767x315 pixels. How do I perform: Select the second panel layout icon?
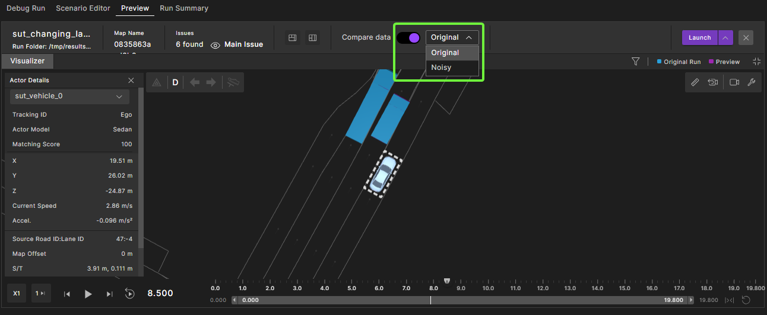pyautogui.click(x=312, y=38)
